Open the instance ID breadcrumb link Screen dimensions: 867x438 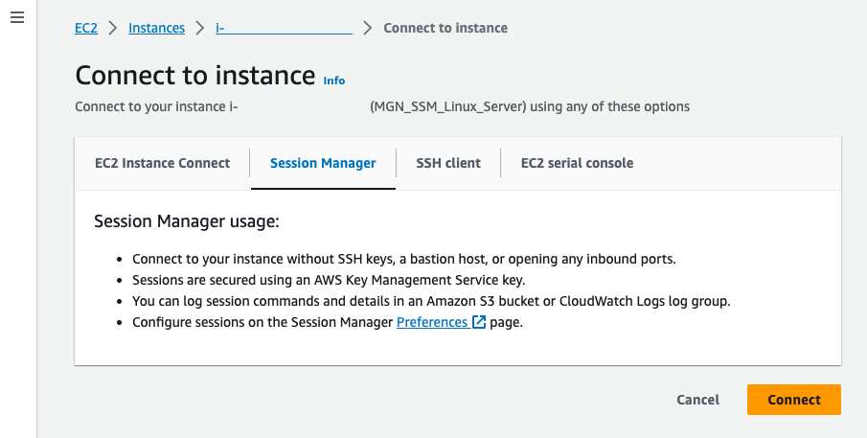(x=284, y=28)
